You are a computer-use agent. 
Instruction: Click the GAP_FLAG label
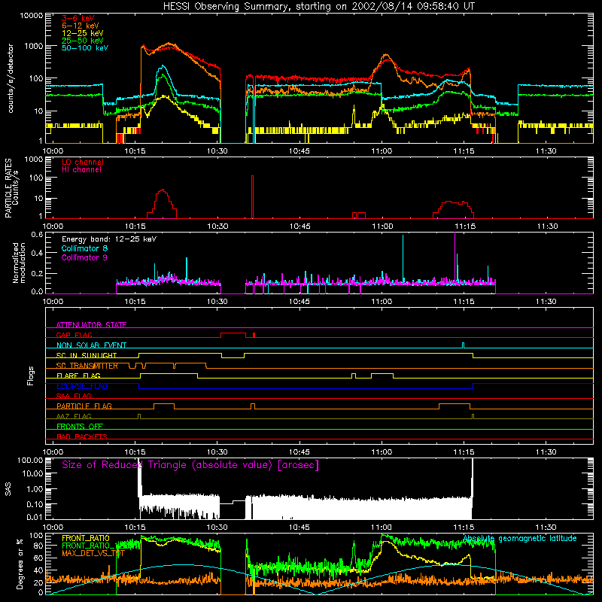tap(74, 335)
